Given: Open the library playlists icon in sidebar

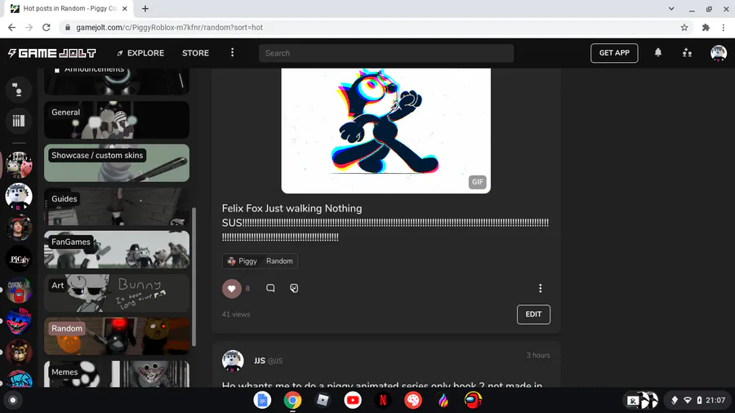Looking at the screenshot, I should pyautogui.click(x=19, y=121).
